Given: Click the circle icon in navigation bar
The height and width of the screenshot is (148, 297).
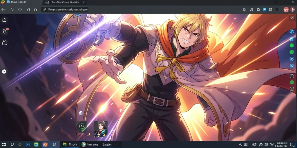Looking at the screenshot, I should (20, 10).
